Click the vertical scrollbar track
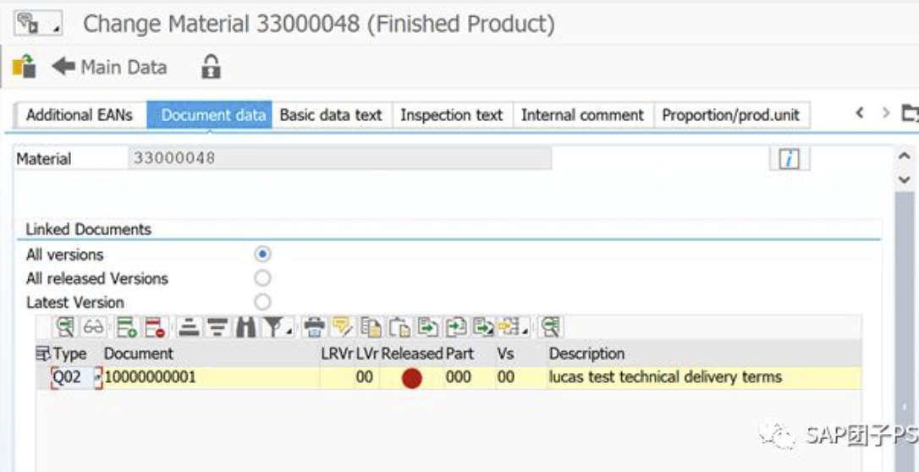The height and width of the screenshot is (472, 919). tap(905, 331)
